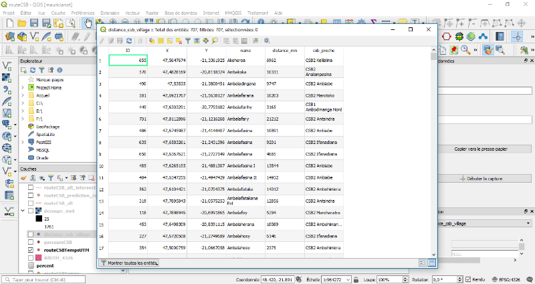The width and height of the screenshot is (535, 284).
Task: Click the New Project blank page icon
Action: 9,23
